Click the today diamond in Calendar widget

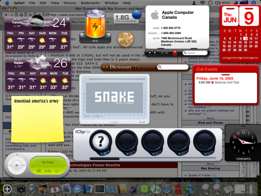[240, 58]
